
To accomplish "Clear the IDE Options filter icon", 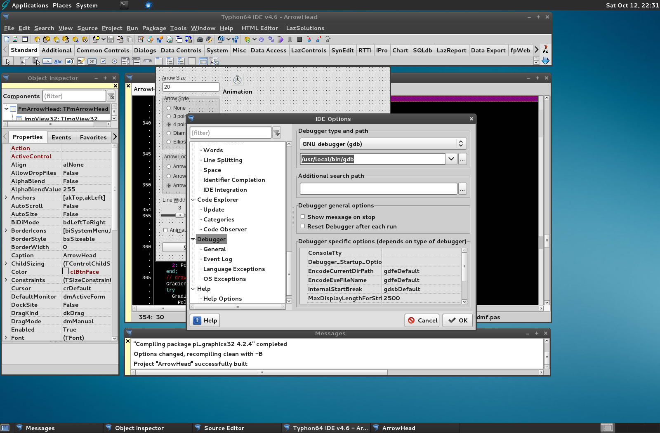I will tap(276, 133).
